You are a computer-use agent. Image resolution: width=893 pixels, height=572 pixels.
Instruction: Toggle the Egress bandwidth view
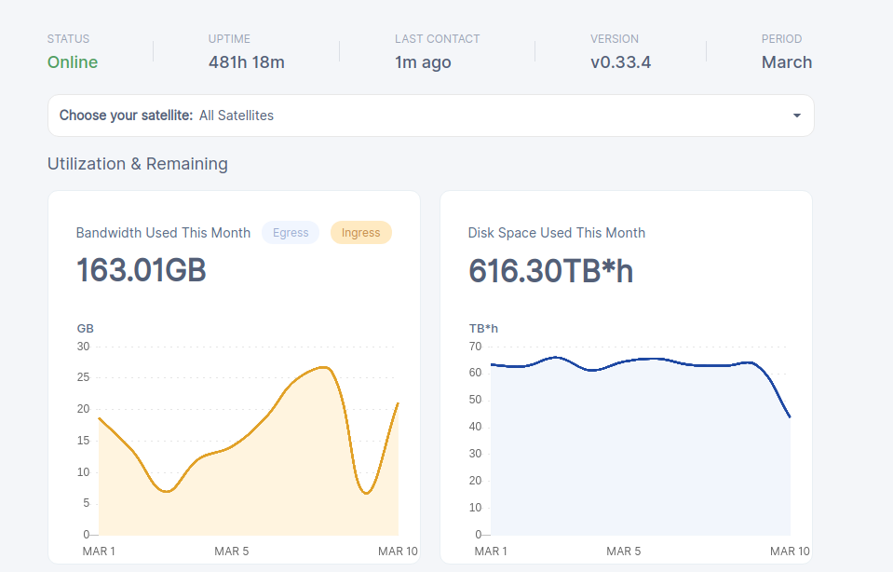click(x=291, y=233)
